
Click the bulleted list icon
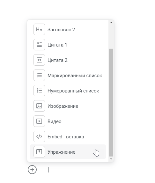click(39, 75)
